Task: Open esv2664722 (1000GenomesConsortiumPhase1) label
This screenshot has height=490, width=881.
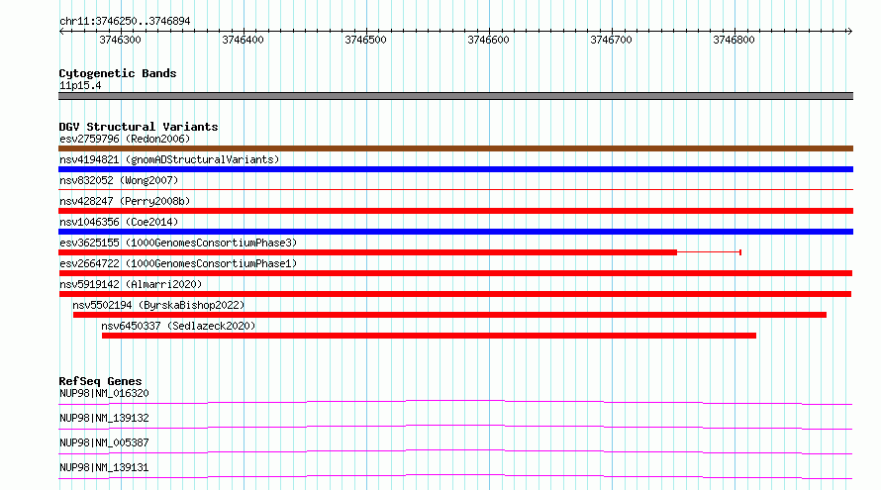Action: point(178,263)
